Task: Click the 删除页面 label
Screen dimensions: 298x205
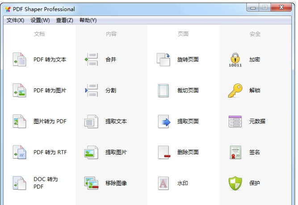Action: pyautogui.click(x=188, y=152)
